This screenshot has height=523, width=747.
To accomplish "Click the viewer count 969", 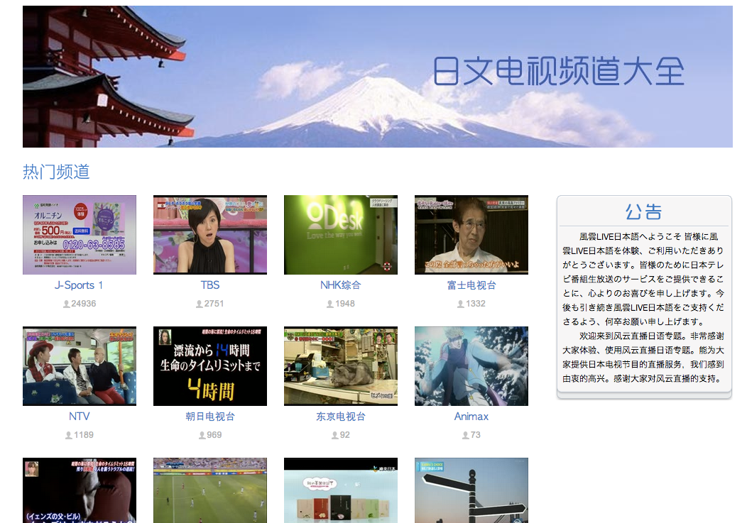I will pyautogui.click(x=214, y=435).
